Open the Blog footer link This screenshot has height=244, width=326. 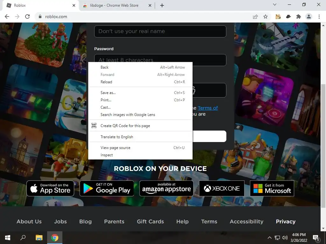click(x=85, y=221)
